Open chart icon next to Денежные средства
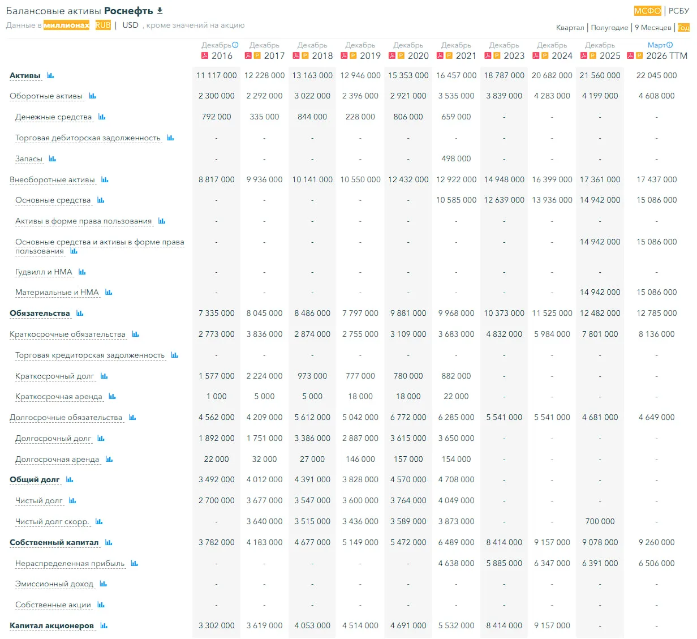This screenshot has width=697, height=639. tap(102, 117)
